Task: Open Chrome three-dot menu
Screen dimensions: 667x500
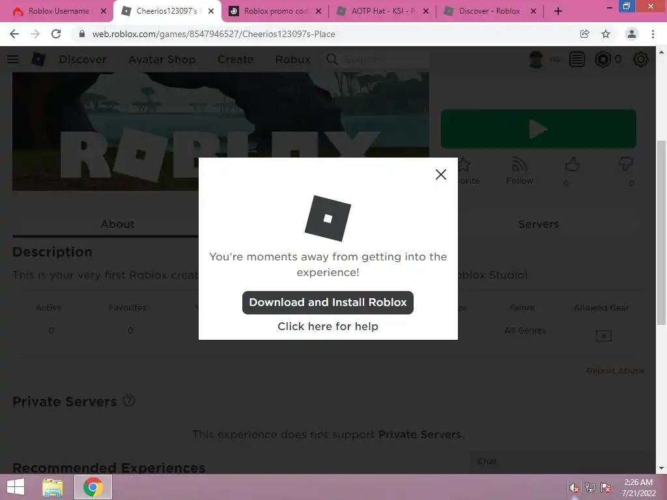Action: [x=653, y=34]
